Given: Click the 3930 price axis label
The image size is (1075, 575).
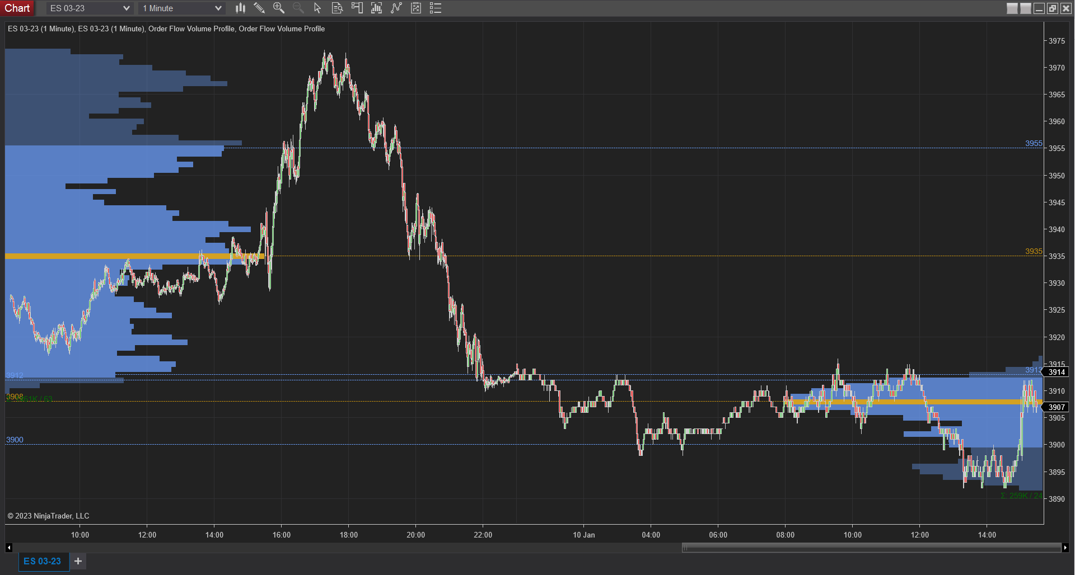Looking at the screenshot, I should tap(1057, 283).
